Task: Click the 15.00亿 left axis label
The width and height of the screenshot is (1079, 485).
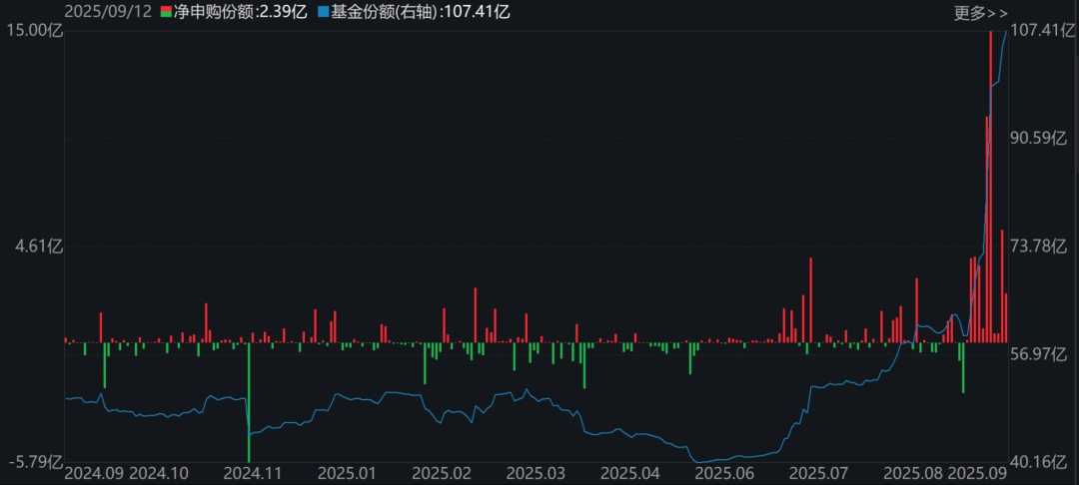Action: click(x=31, y=30)
